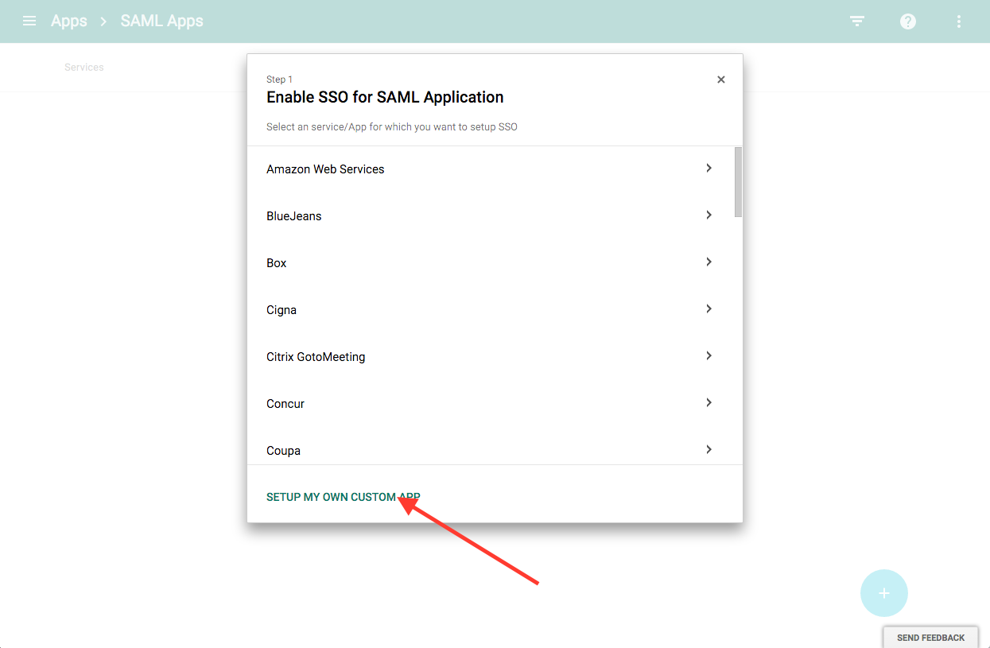Expand Cigna row chevron
This screenshot has height=648, width=990.
tap(709, 308)
